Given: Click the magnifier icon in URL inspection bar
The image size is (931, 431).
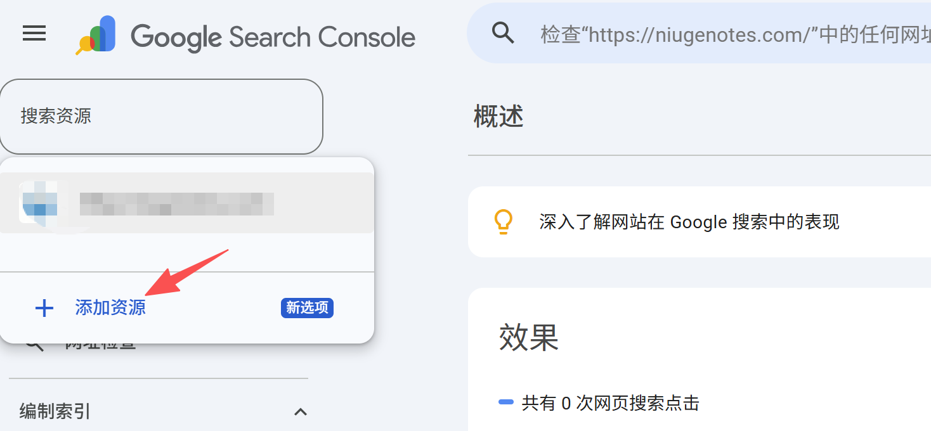Looking at the screenshot, I should coord(503,32).
